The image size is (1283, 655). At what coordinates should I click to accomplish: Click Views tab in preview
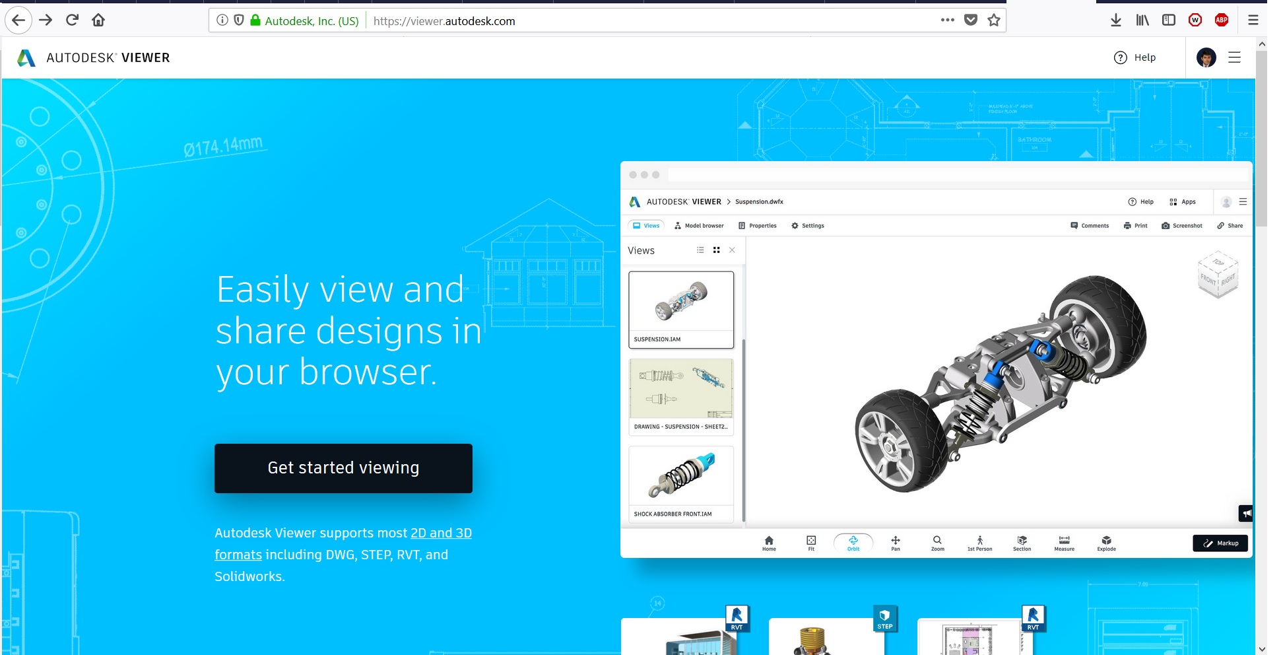tap(645, 226)
